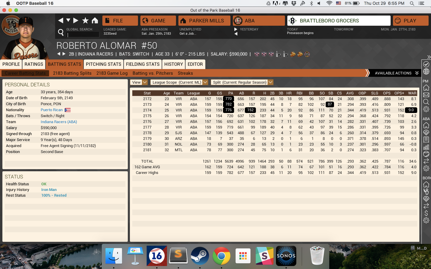The width and height of the screenshot is (431, 269).
Task: Open Google Chrome from the dock
Action: (x=221, y=256)
